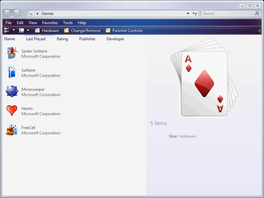
Task: Sort by the Last Played column
Action: [36, 39]
